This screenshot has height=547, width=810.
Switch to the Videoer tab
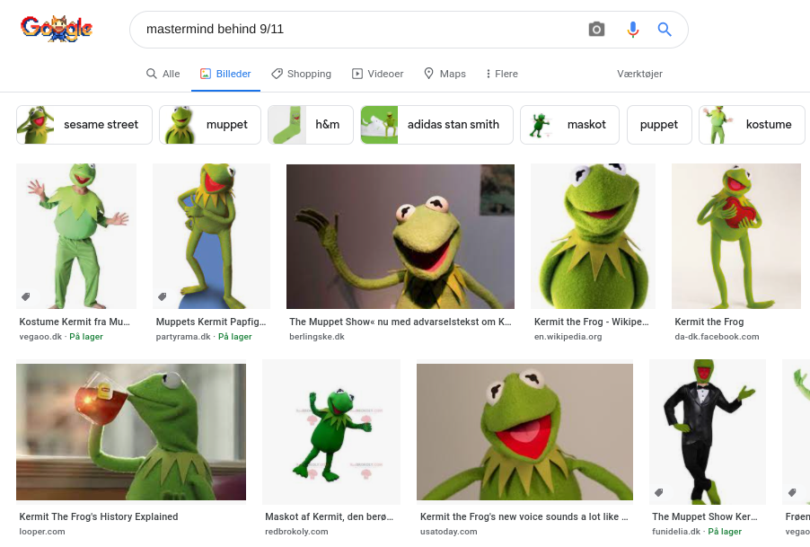pyautogui.click(x=377, y=74)
